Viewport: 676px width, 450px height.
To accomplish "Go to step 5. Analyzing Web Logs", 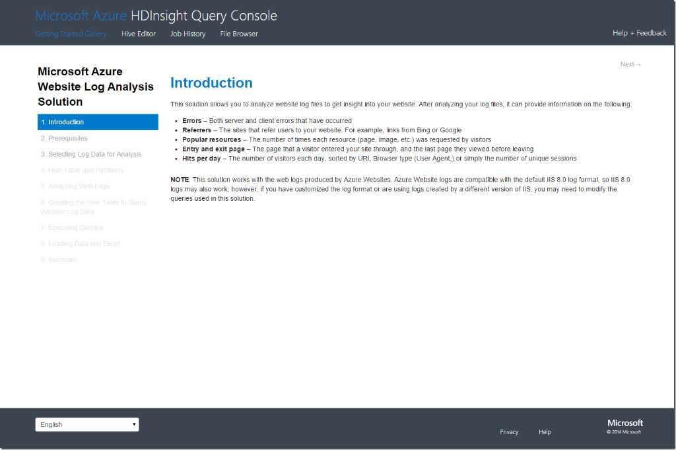I will 75,186.
